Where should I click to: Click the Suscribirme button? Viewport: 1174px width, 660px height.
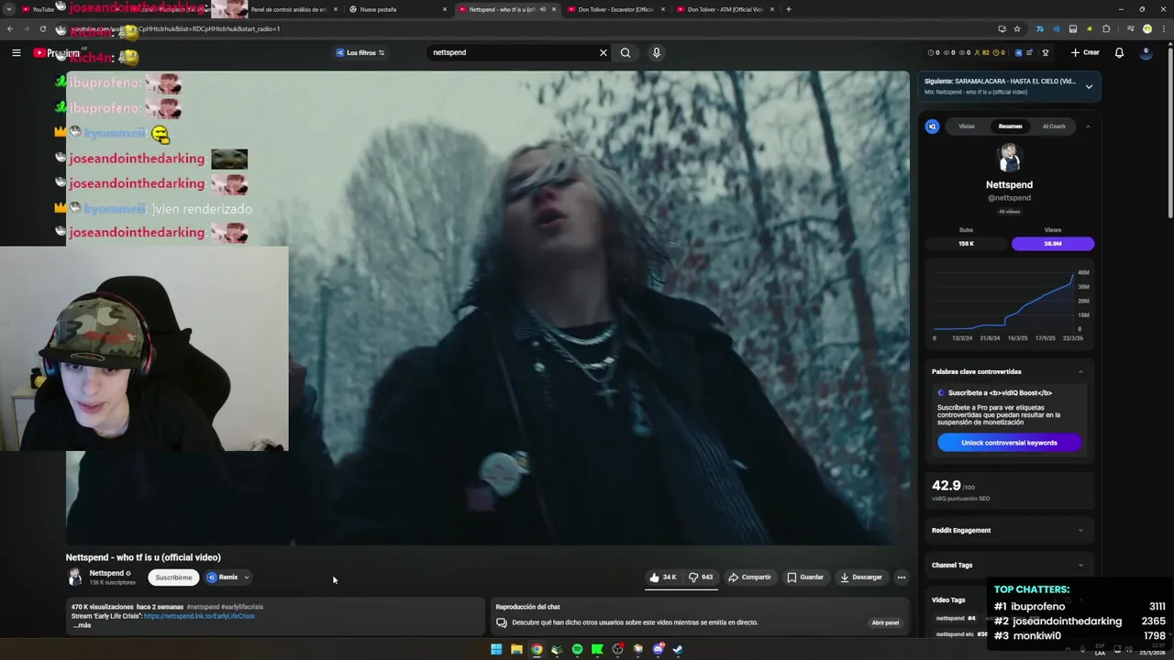coord(173,577)
